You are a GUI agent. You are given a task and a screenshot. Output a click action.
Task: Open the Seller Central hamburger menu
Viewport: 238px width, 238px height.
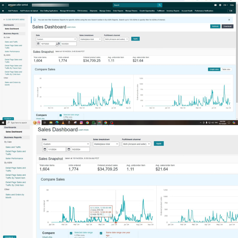pos(3,5)
